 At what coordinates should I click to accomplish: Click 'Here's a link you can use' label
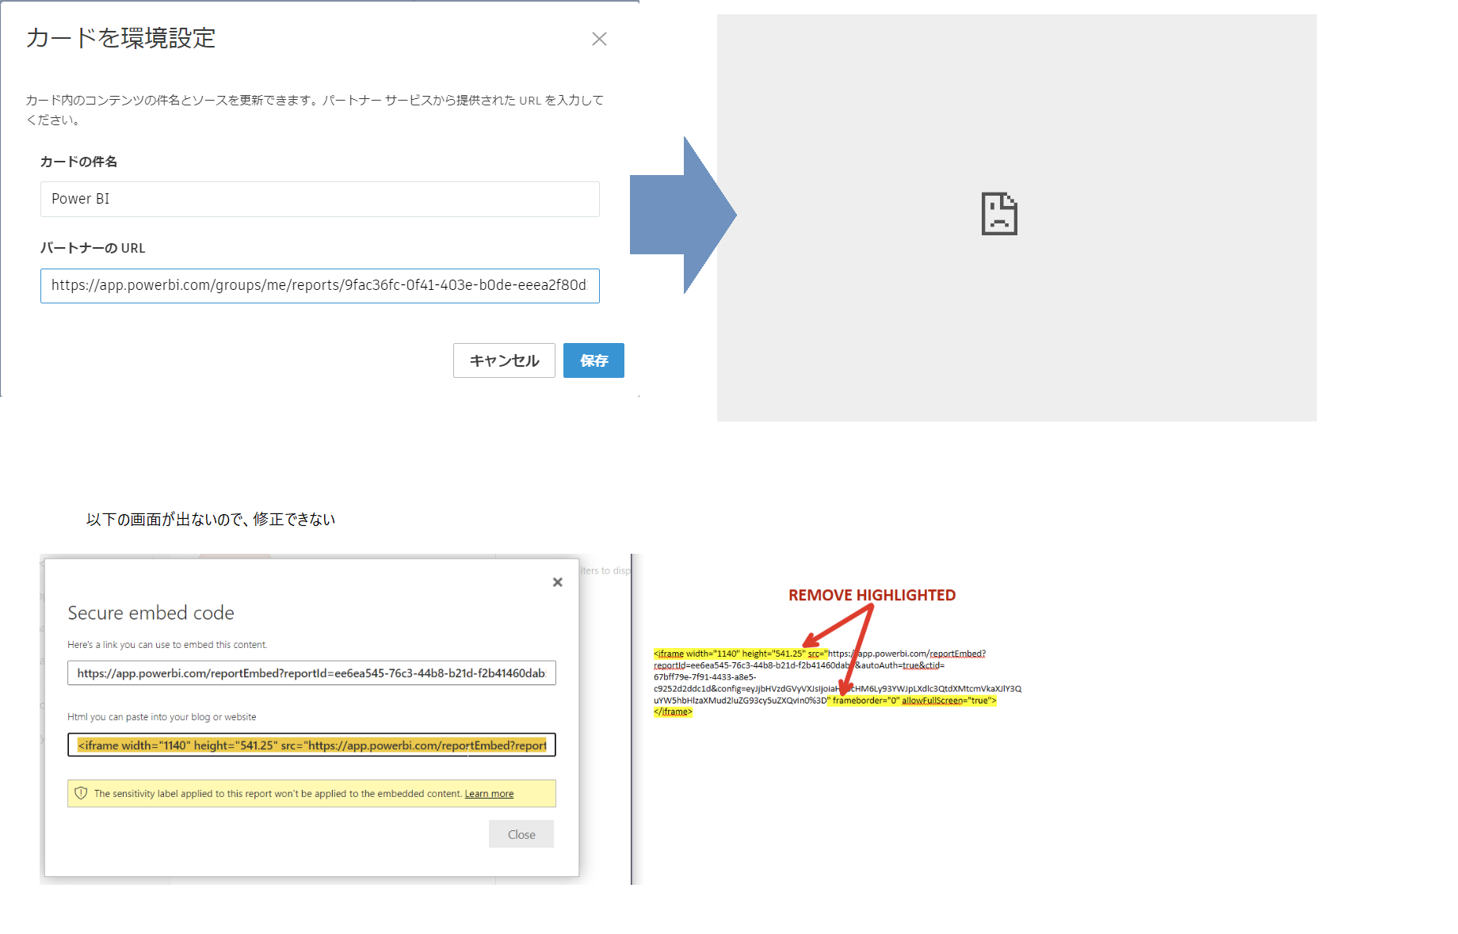pyautogui.click(x=167, y=645)
